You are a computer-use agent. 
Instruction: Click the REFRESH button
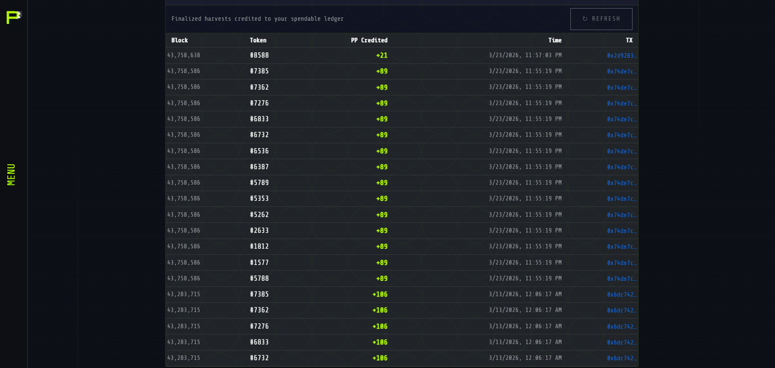click(x=601, y=19)
